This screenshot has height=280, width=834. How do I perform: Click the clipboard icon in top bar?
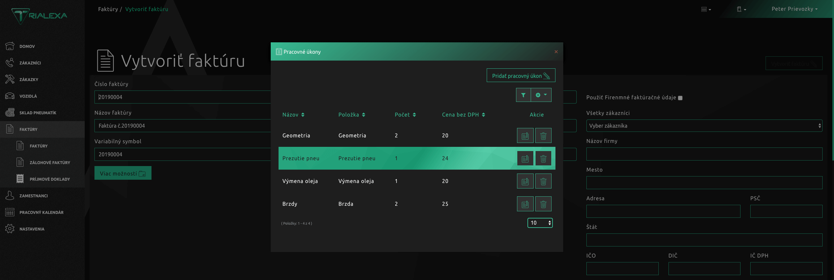pos(741,9)
